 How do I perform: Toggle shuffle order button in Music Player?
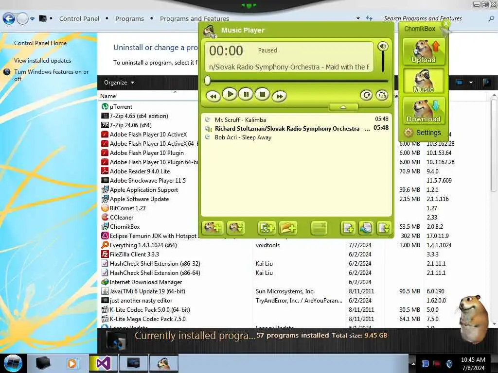pyautogui.click(x=382, y=95)
